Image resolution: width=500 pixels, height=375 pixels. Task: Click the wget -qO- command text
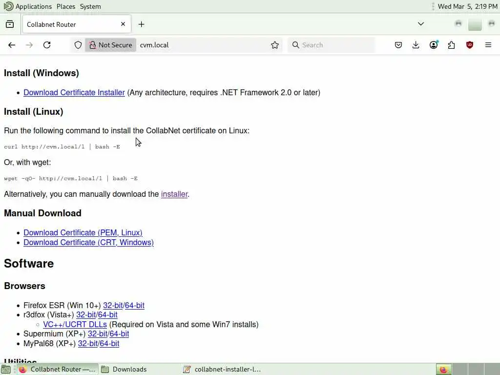pyautogui.click(x=71, y=179)
